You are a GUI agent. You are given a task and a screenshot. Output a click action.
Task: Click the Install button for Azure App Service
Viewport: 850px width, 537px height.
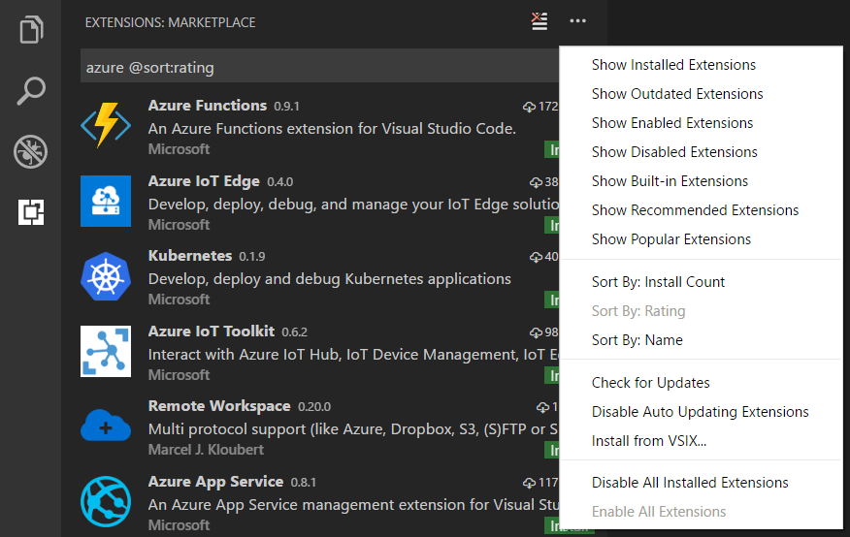552,525
